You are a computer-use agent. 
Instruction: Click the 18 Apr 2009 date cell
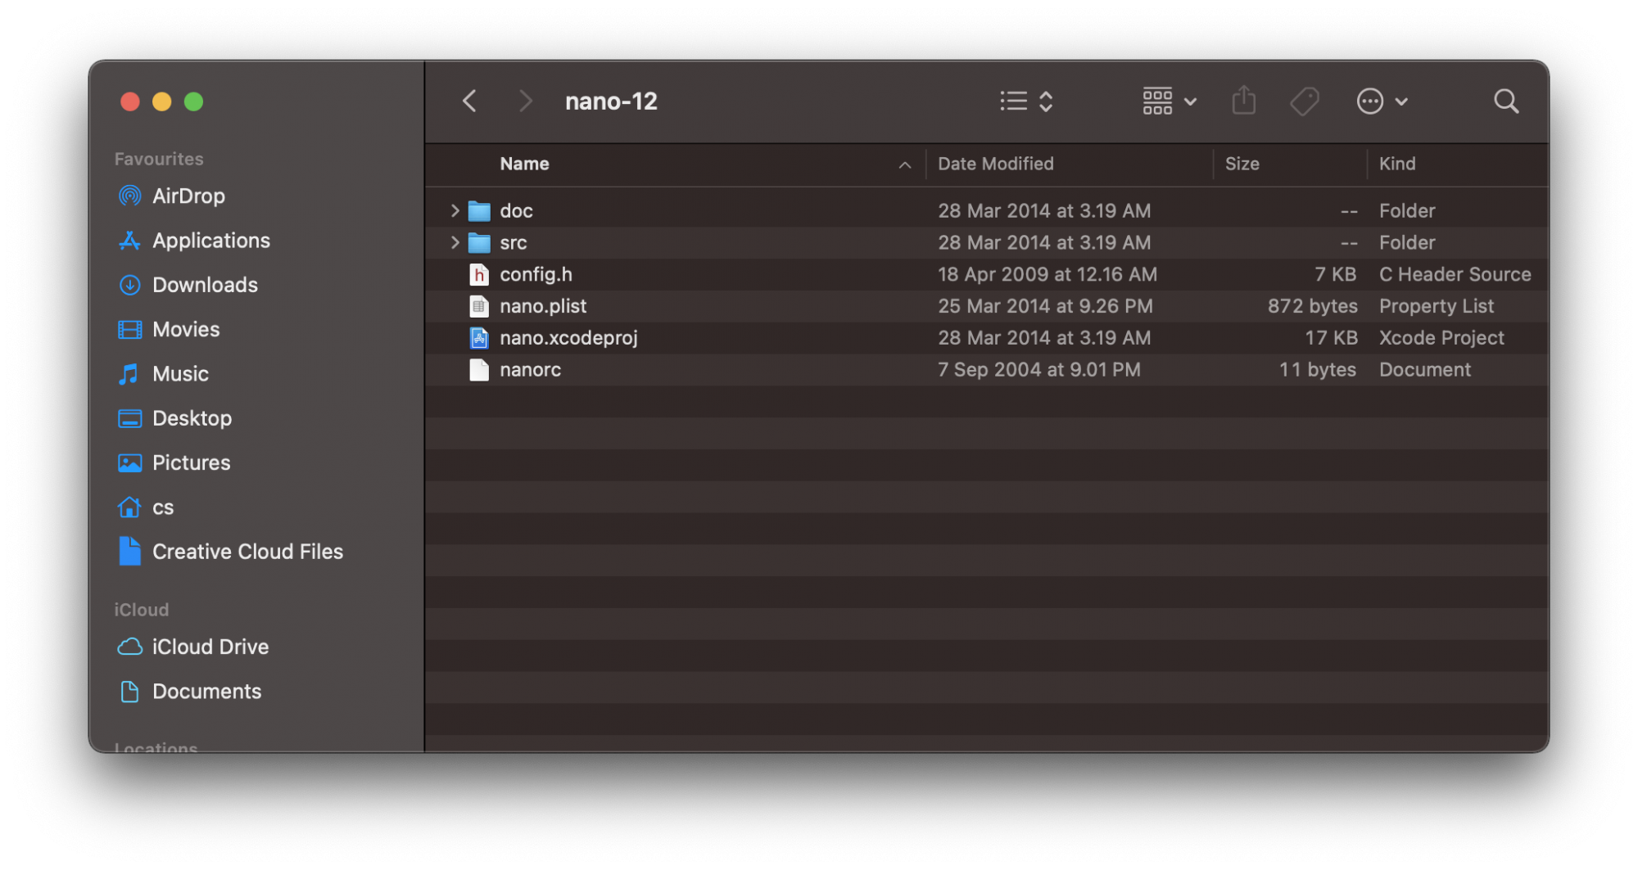coord(1048,274)
